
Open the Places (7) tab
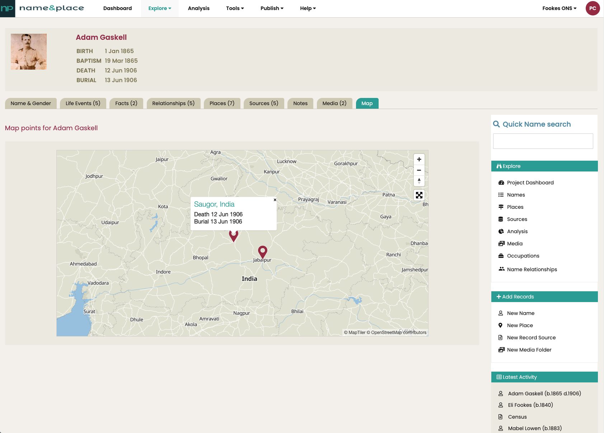[222, 103]
